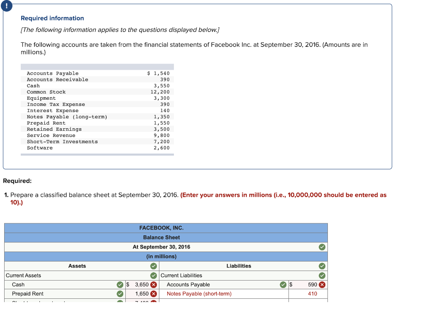Click the bold Required: label
Image resolution: width=425 pixels, height=310 pixels.
(x=17, y=181)
